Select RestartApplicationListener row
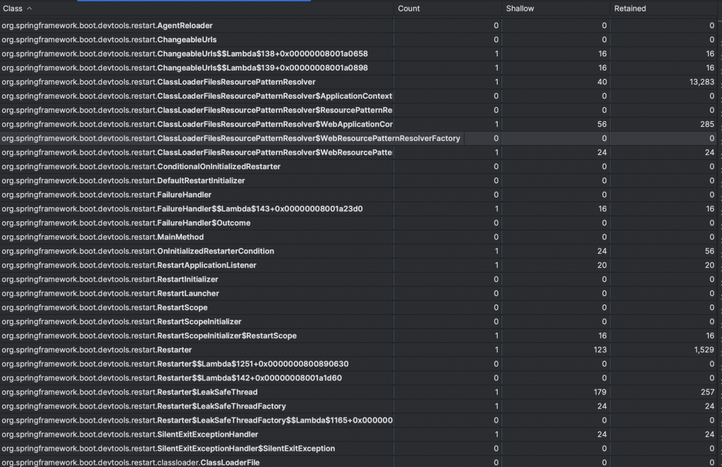This screenshot has width=722, height=467. pos(359,265)
